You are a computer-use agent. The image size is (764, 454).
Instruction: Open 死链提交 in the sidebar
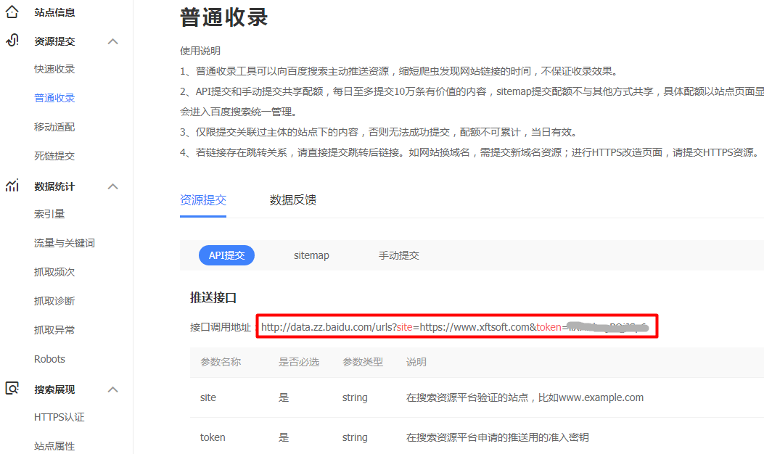(54, 156)
